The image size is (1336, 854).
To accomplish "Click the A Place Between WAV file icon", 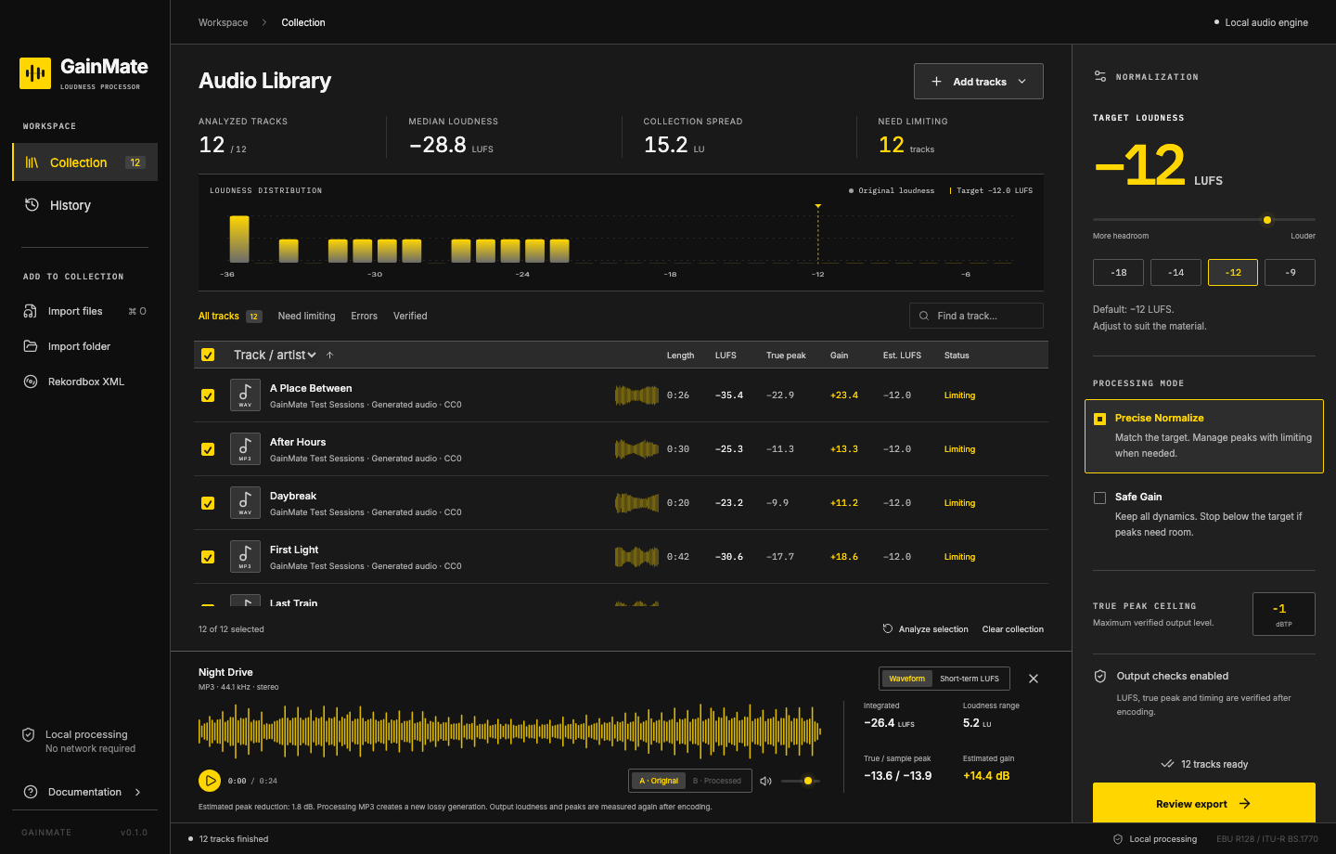I will [245, 395].
